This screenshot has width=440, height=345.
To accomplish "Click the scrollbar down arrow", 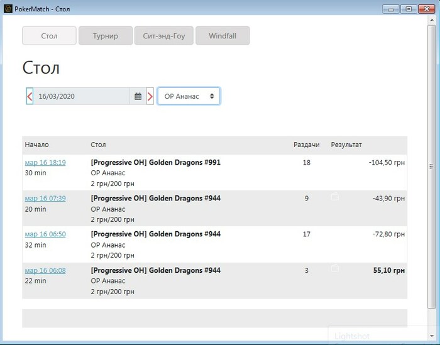I will tap(432, 336).
